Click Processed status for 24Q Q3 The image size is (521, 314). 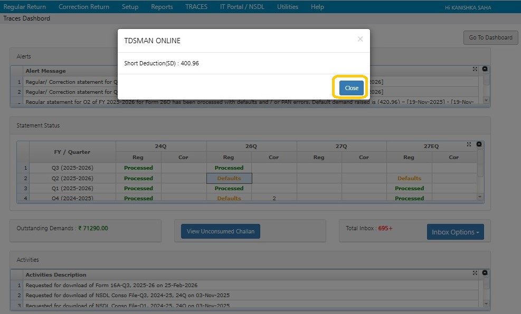coord(138,168)
